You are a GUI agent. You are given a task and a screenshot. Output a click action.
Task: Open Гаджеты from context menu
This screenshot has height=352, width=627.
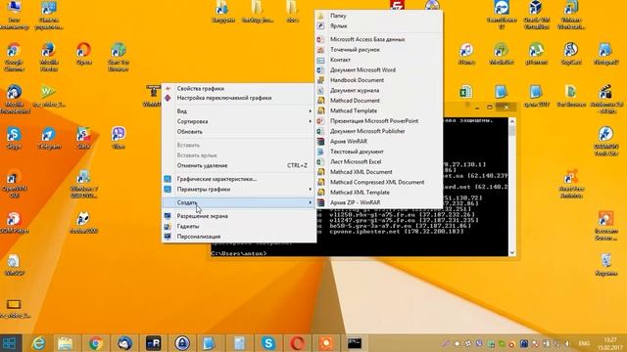239,226
